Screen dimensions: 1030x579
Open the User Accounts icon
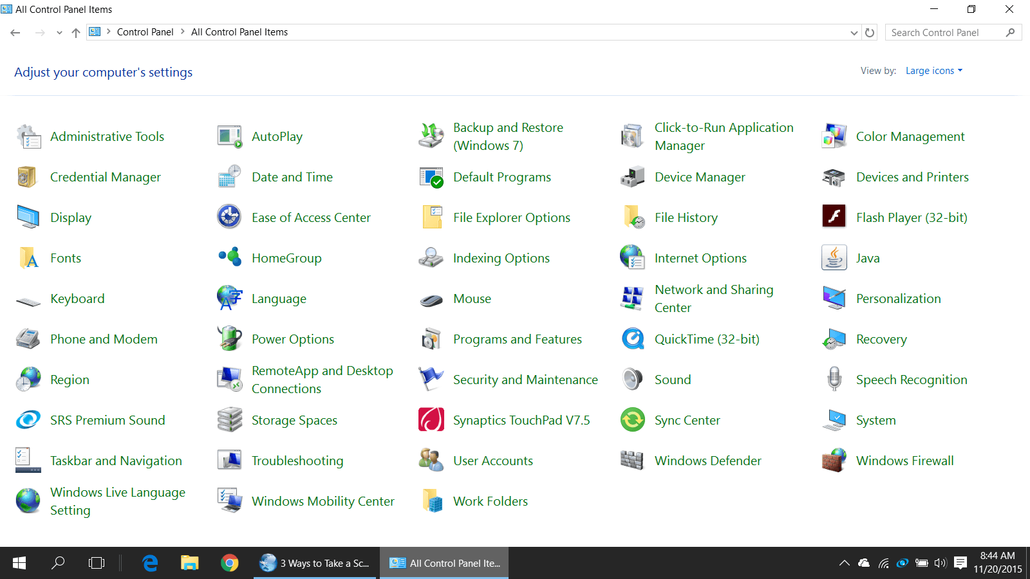(x=431, y=461)
